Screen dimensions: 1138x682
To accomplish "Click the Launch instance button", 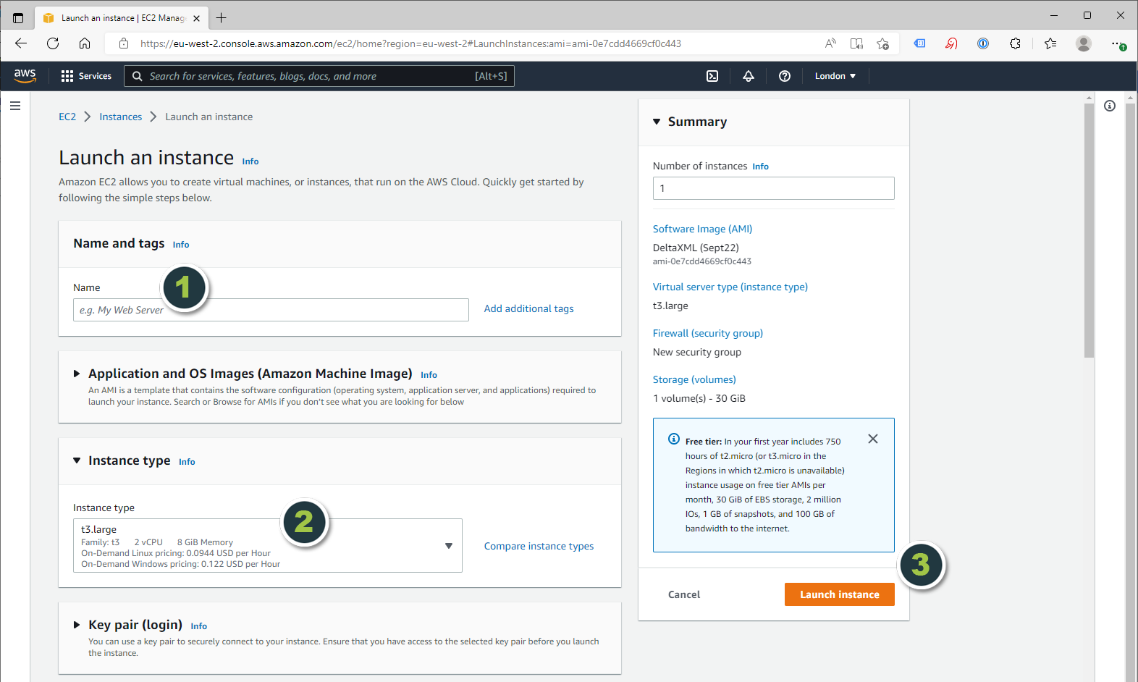I will (839, 594).
